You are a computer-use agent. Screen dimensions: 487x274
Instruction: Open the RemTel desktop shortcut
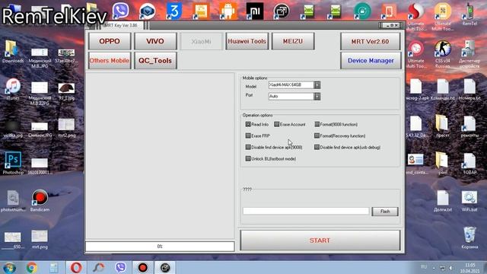(469, 14)
